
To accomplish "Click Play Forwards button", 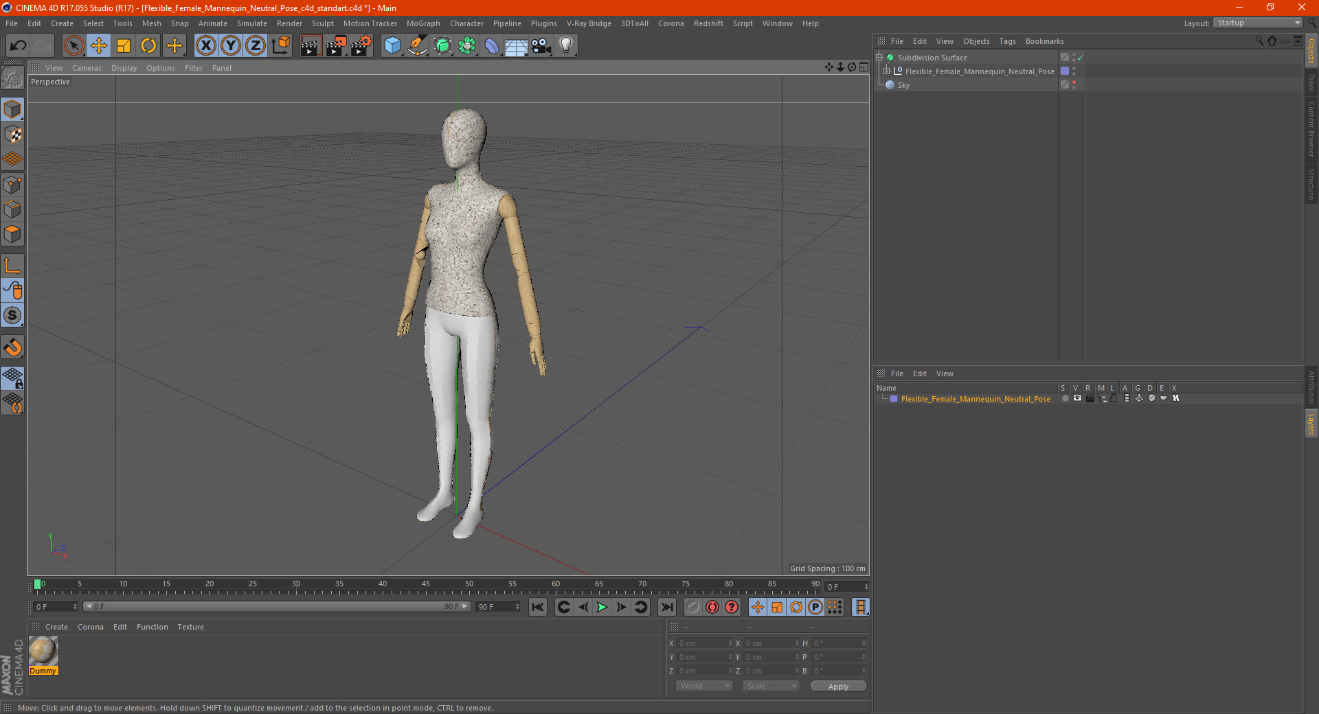I will [x=602, y=607].
